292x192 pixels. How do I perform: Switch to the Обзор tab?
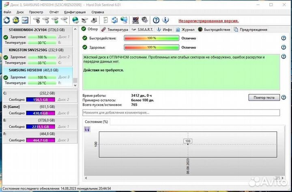click(x=90, y=29)
